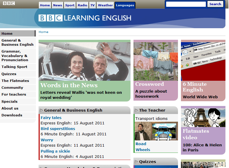Click Transport idioms text
The width and height of the screenshot is (229, 168).
[x=151, y=119]
